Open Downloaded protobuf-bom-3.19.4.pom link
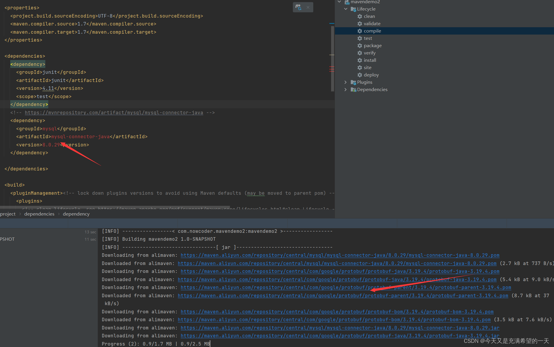Screen dimensions: 554x347 (334, 320)
